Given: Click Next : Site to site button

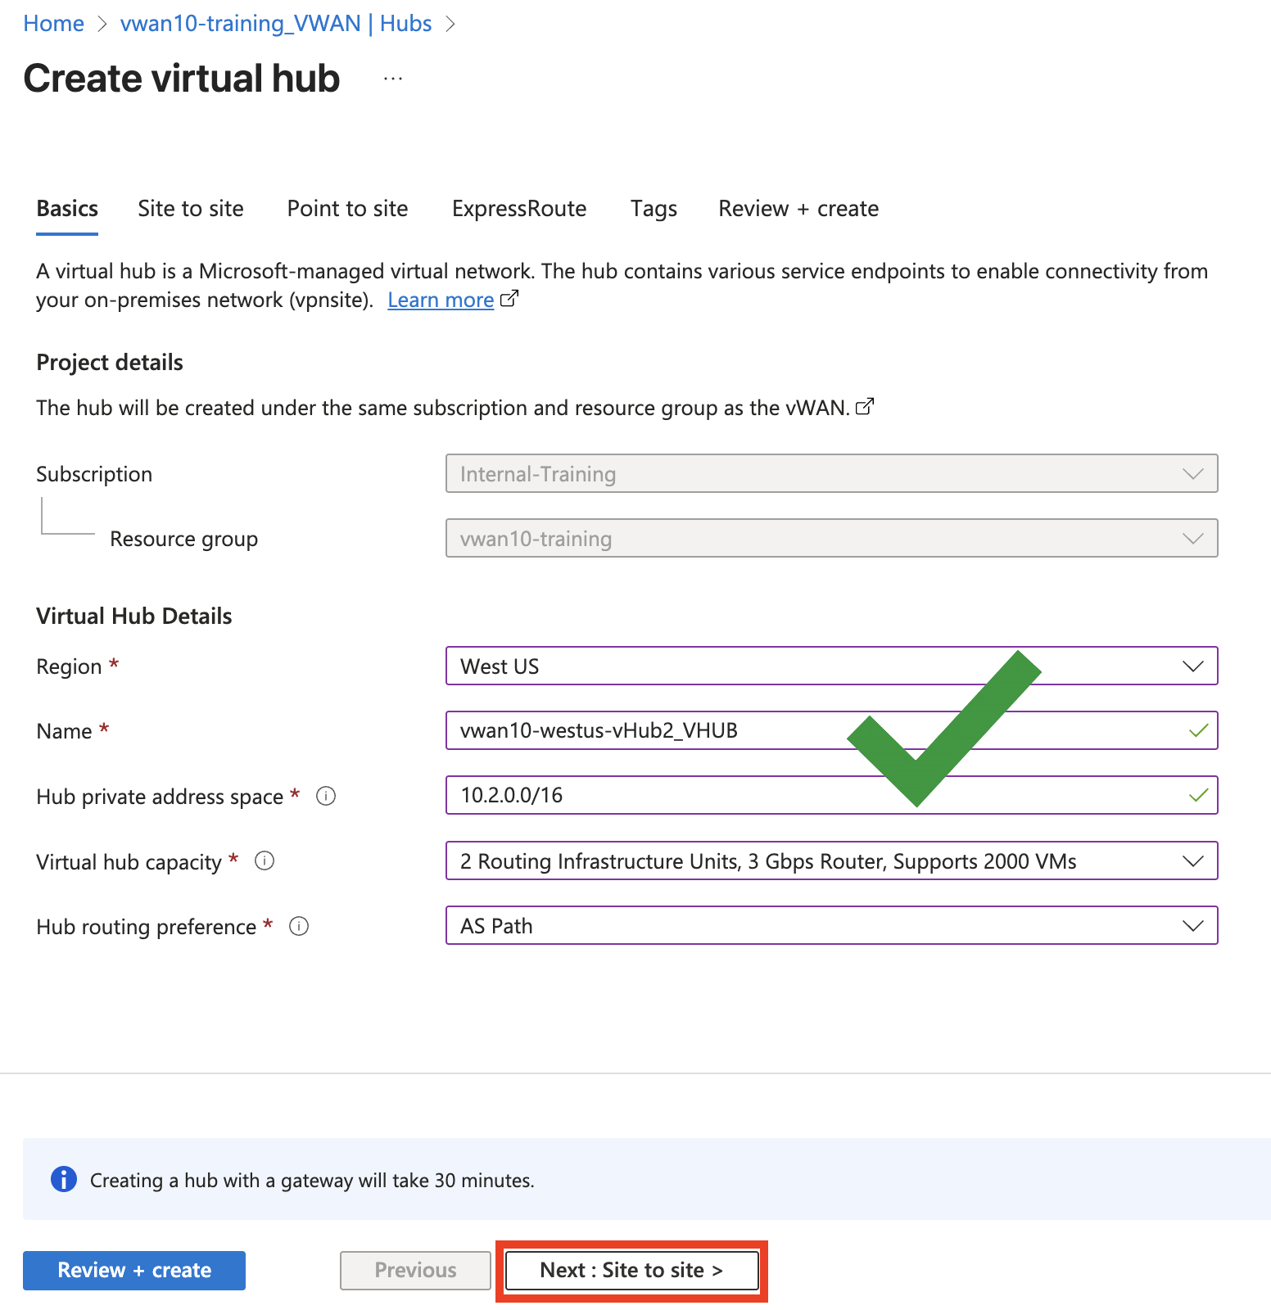Looking at the screenshot, I should tap(631, 1270).
